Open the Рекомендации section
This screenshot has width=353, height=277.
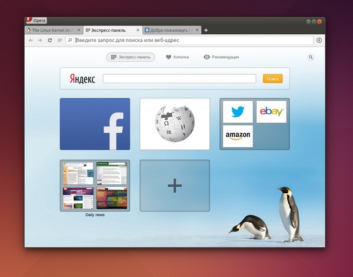221,57
